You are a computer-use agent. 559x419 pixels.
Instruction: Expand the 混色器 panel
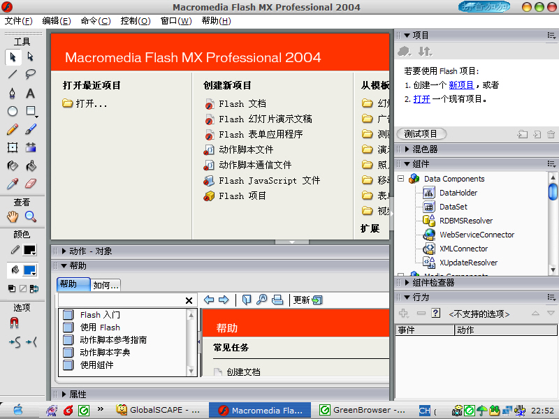coord(407,149)
